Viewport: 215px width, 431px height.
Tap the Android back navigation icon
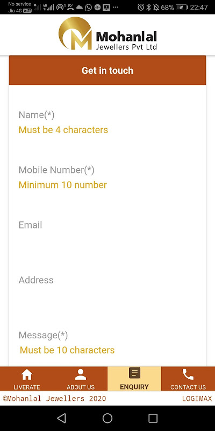tap(61, 418)
